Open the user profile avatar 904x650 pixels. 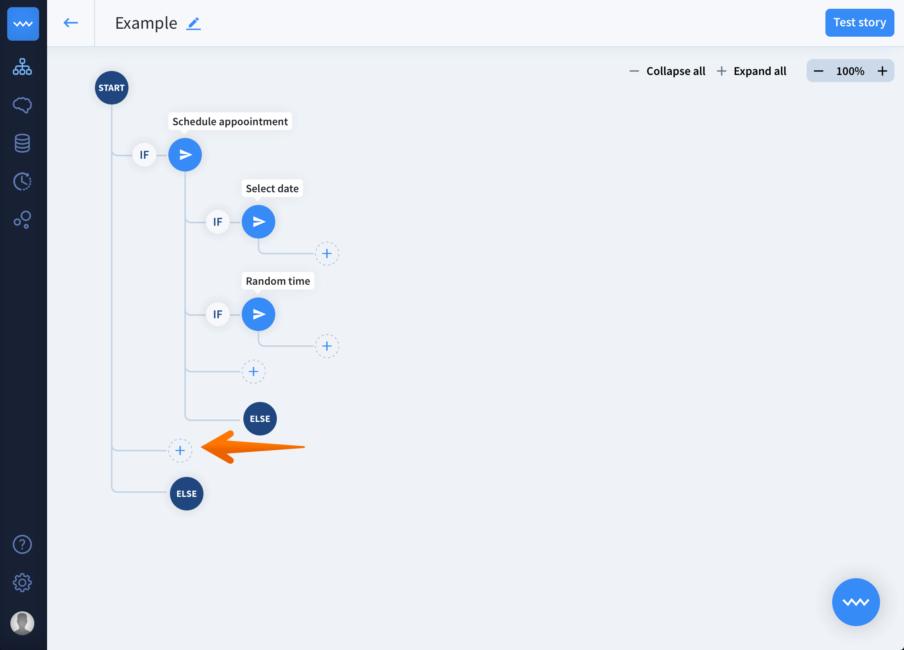click(22, 623)
